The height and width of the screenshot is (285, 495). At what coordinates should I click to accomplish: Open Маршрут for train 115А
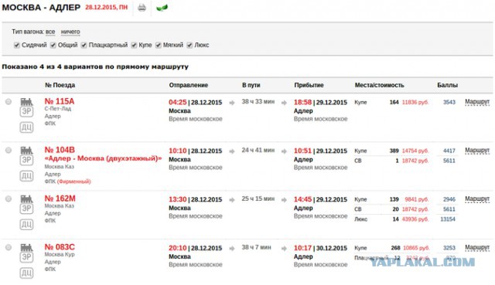click(x=477, y=102)
